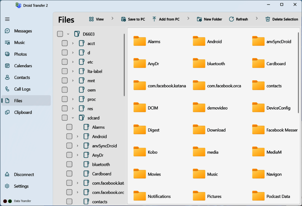Click the Delete Selection trash icon
The width and height of the screenshot is (302, 206).
click(x=268, y=19)
